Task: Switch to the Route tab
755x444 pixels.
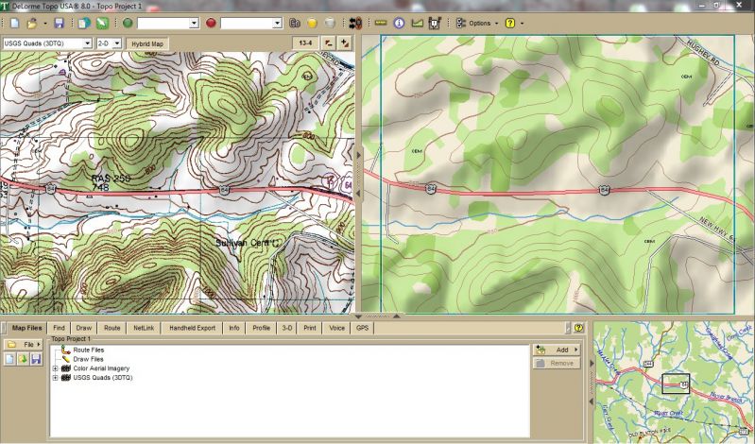Action: pos(112,328)
